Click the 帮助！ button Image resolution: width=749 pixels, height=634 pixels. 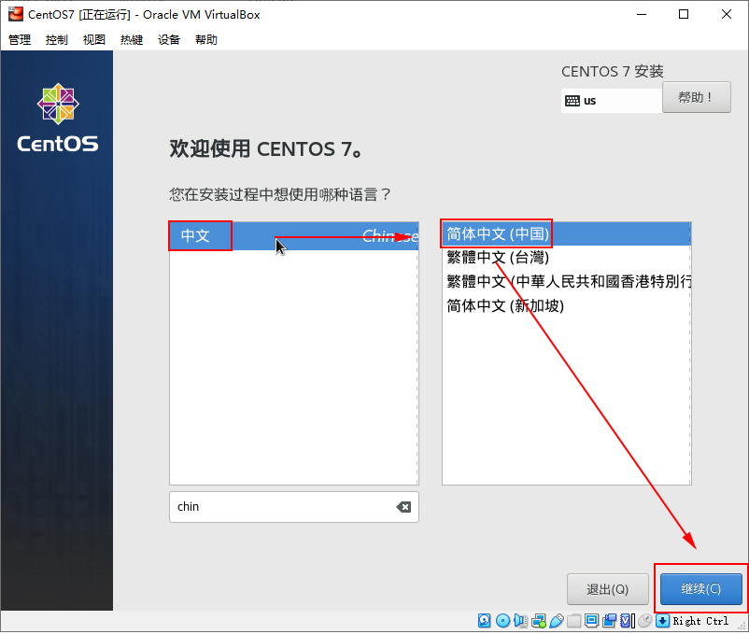[x=697, y=97]
